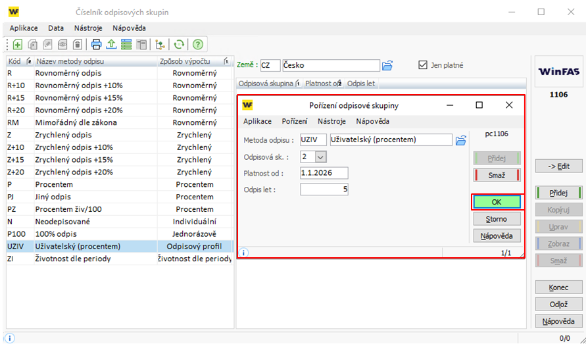
Task: Click the green list rows toolbar icon
Action: (126, 45)
